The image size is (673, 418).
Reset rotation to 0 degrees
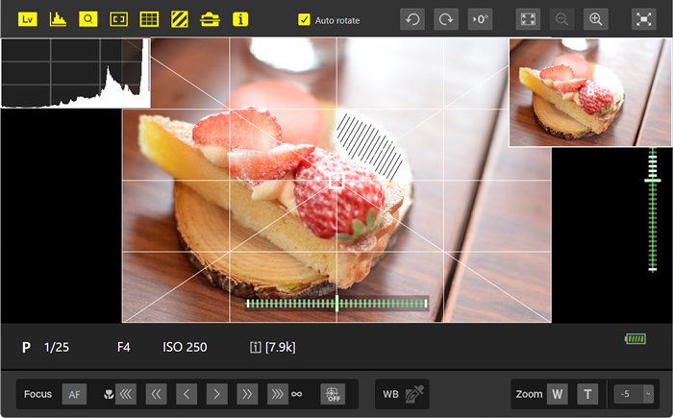pyautogui.click(x=480, y=19)
